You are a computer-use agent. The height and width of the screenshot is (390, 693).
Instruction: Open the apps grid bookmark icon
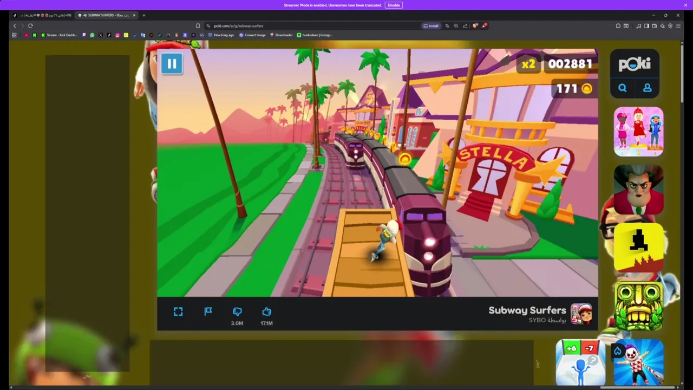pyautogui.click(x=14, y=35)
